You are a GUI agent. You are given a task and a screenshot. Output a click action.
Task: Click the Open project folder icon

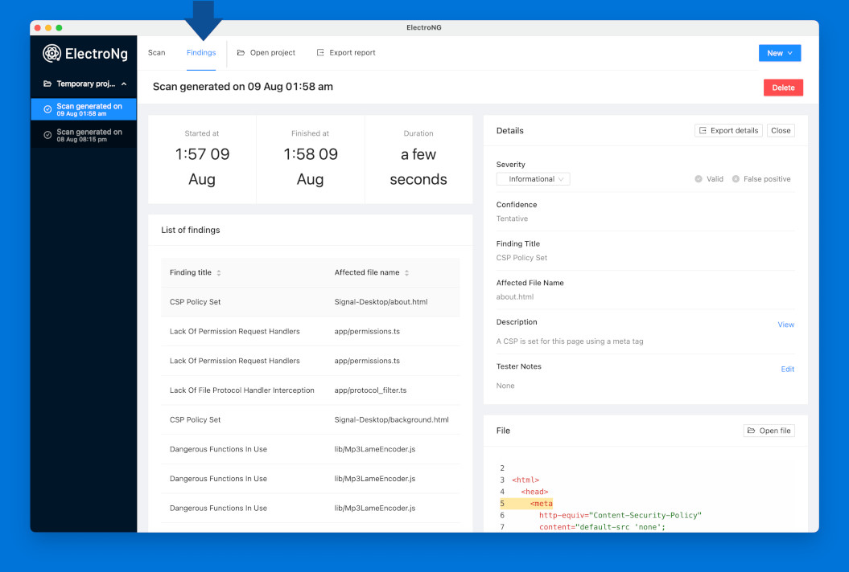coord(241,52)
